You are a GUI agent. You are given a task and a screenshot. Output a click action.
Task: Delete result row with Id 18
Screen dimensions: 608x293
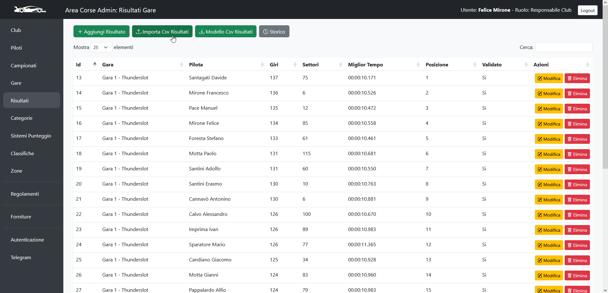[x=577, y=154]
